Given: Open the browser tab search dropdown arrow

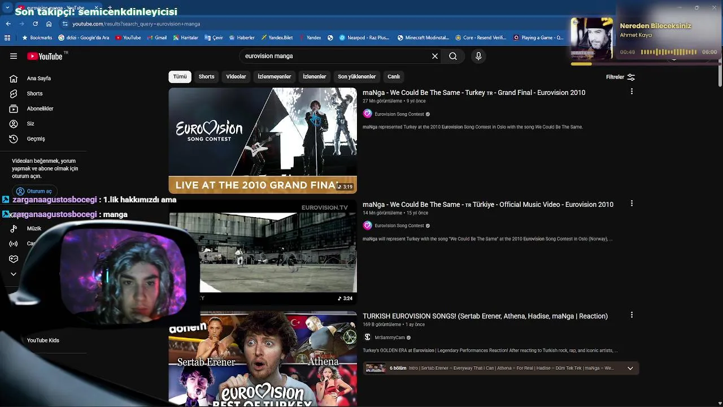Looking at the screenshot, I should click(x=7, y=7).
